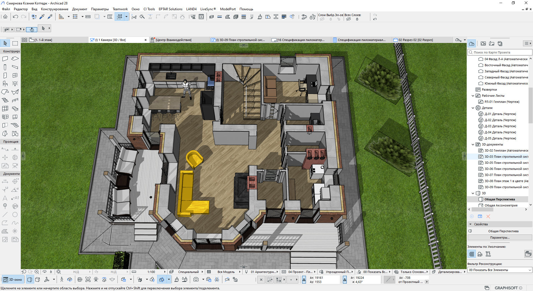The height and width of the screenshot is (291, 533).
Task: Switch to the 02 Разрез tab
Action: pos(415,40)
